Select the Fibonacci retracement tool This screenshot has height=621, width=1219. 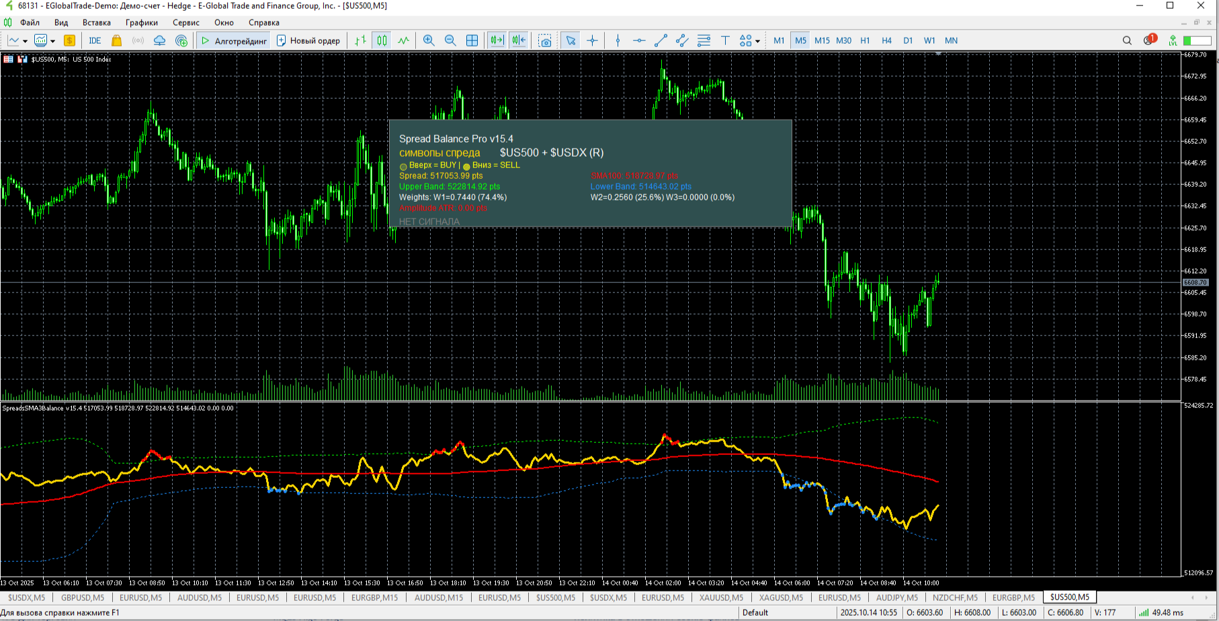pyautogui.click(x=704, y=40)
